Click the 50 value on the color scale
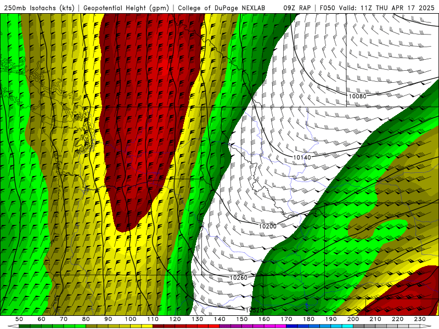Viewport: 439px width, 329px height. (19, 319)
